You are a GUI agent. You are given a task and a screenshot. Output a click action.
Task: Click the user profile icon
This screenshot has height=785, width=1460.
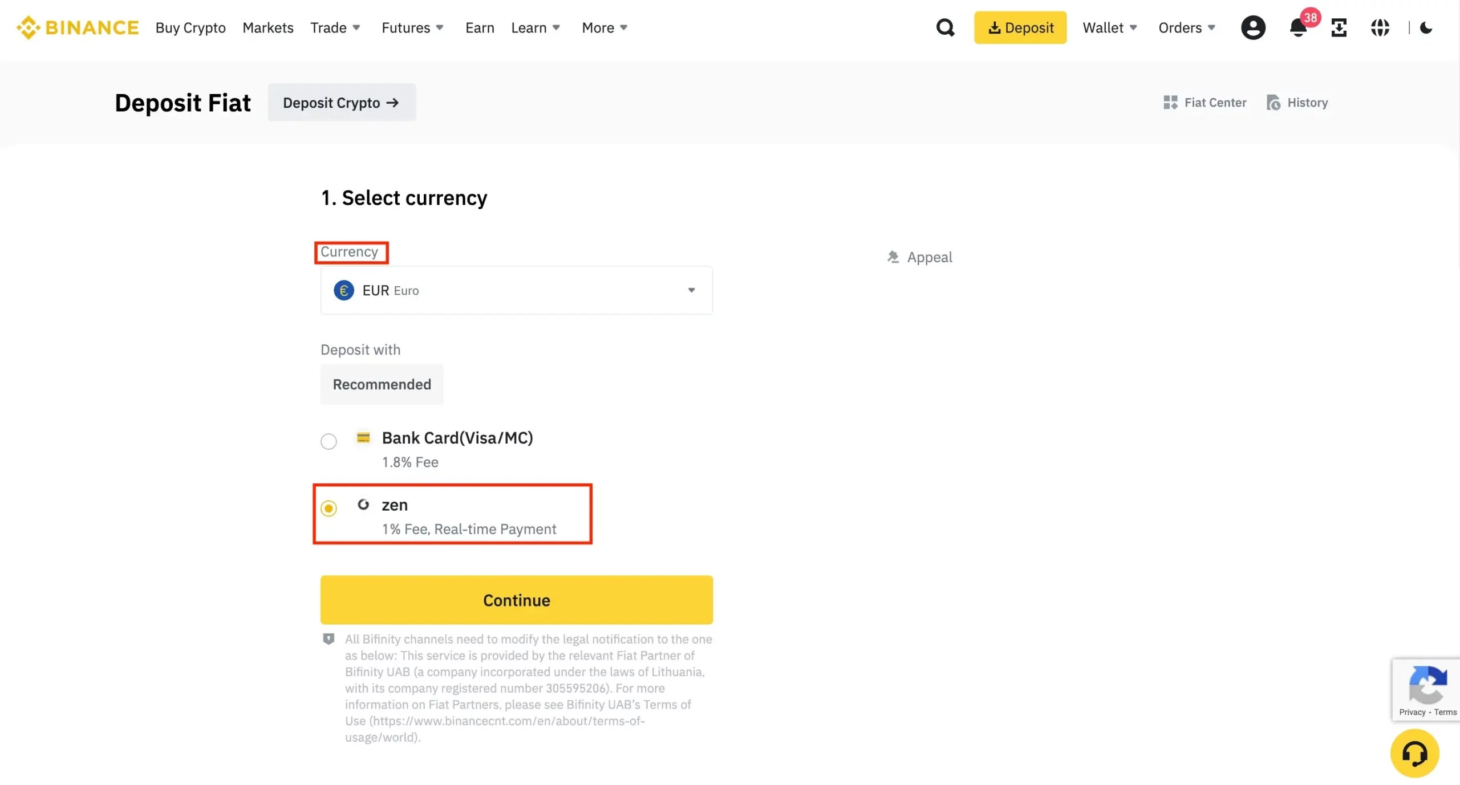tap(1253, 27)
